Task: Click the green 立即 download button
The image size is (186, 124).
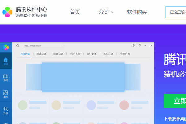Action: pos(175,101)
